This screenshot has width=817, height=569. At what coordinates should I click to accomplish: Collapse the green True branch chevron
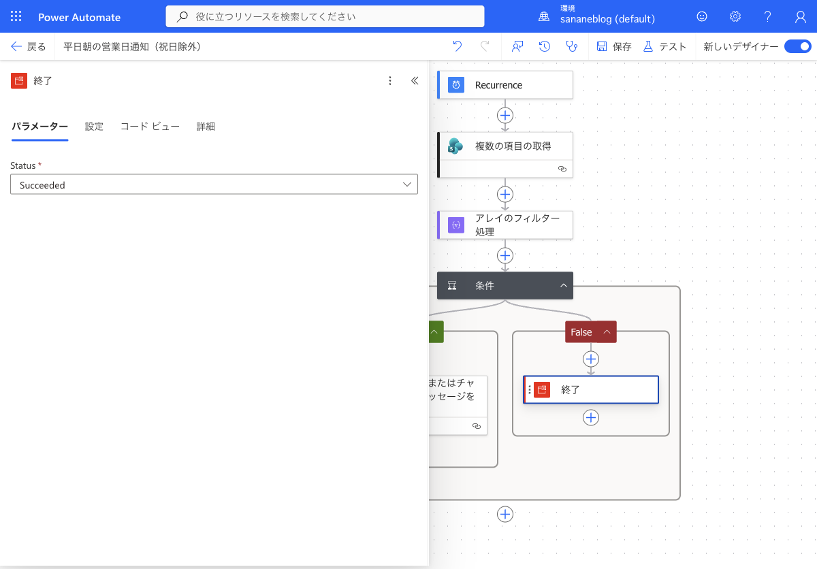coord(436,332)
